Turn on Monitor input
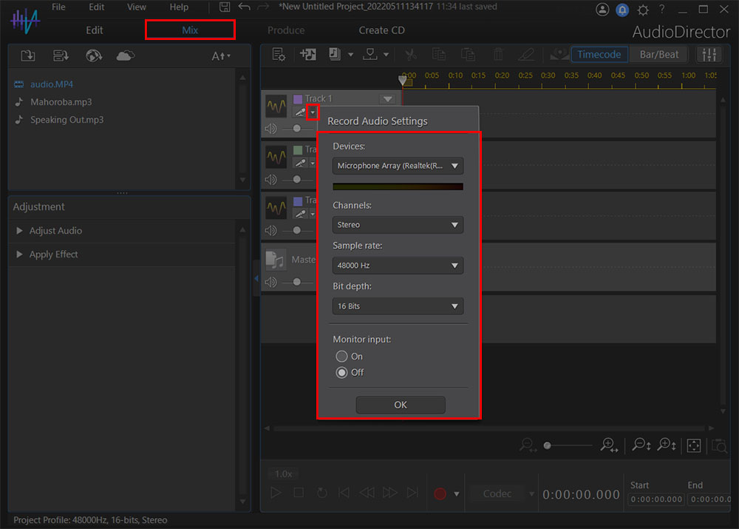This screenshot has height=529, width=739. tap(342, 356)
